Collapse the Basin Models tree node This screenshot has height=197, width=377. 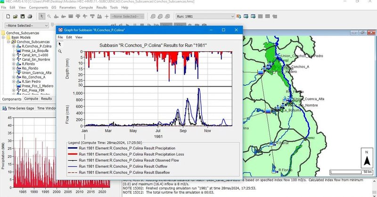[3, 38]
